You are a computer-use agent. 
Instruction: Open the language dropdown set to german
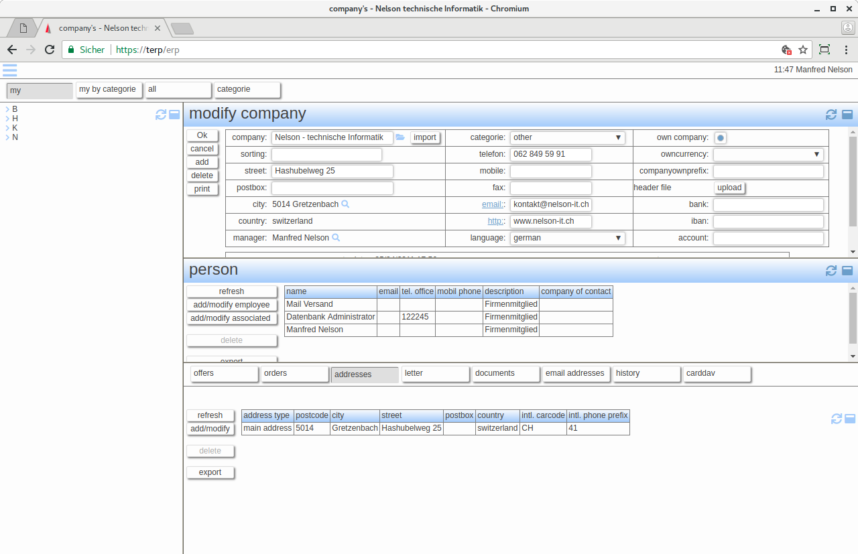point(567,237)
